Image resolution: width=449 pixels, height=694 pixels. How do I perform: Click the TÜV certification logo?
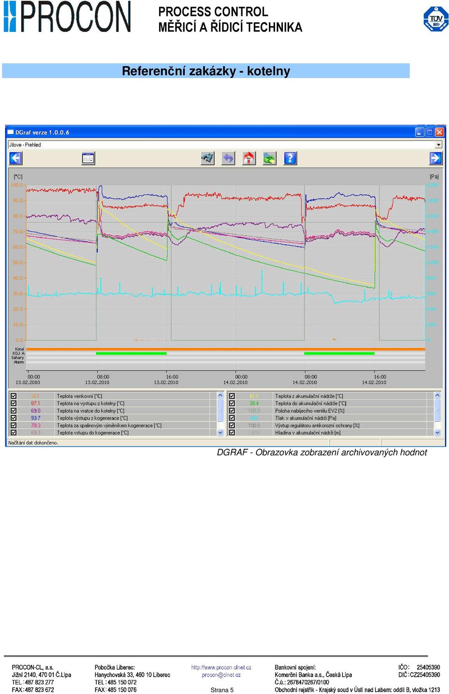(436, 19)
